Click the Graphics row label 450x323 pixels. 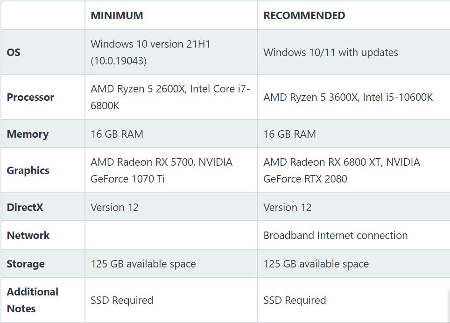(28, 170)
